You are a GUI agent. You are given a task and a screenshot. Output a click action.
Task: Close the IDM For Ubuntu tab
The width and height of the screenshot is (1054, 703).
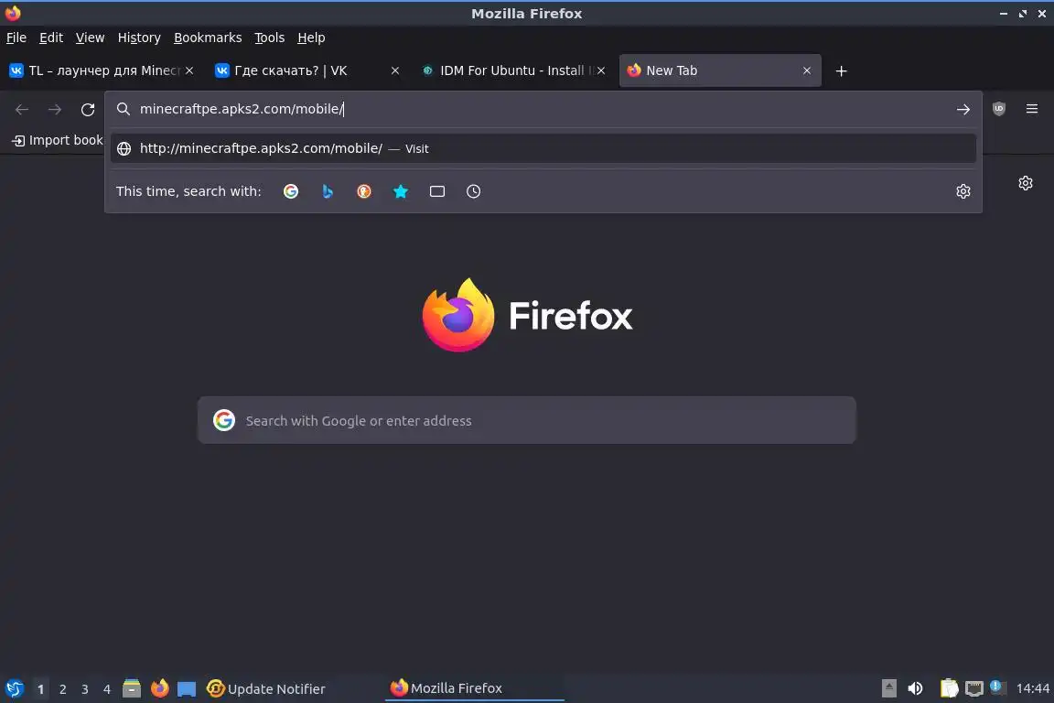pyautogui.click(x=601, y=70)
